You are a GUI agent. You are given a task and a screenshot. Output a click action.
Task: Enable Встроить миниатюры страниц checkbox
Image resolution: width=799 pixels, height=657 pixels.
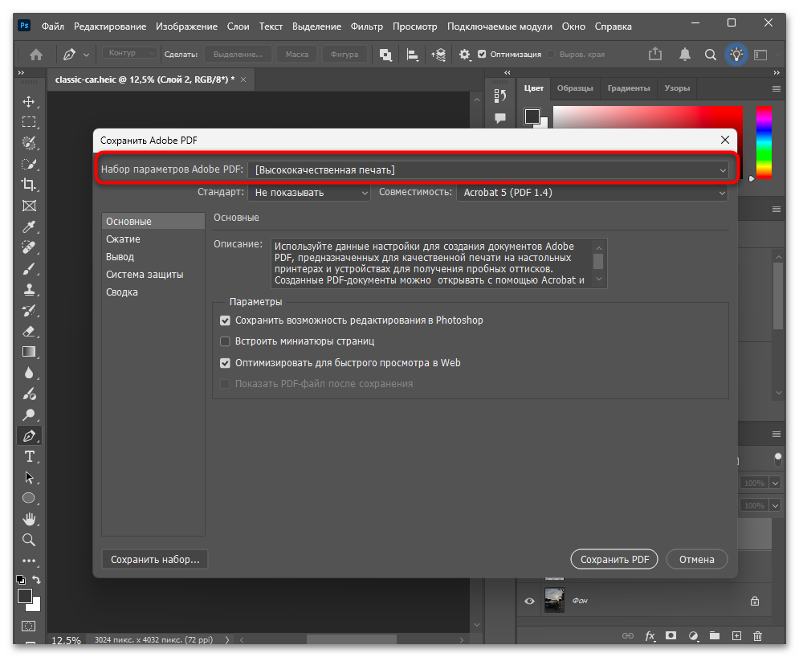point(225,341)
